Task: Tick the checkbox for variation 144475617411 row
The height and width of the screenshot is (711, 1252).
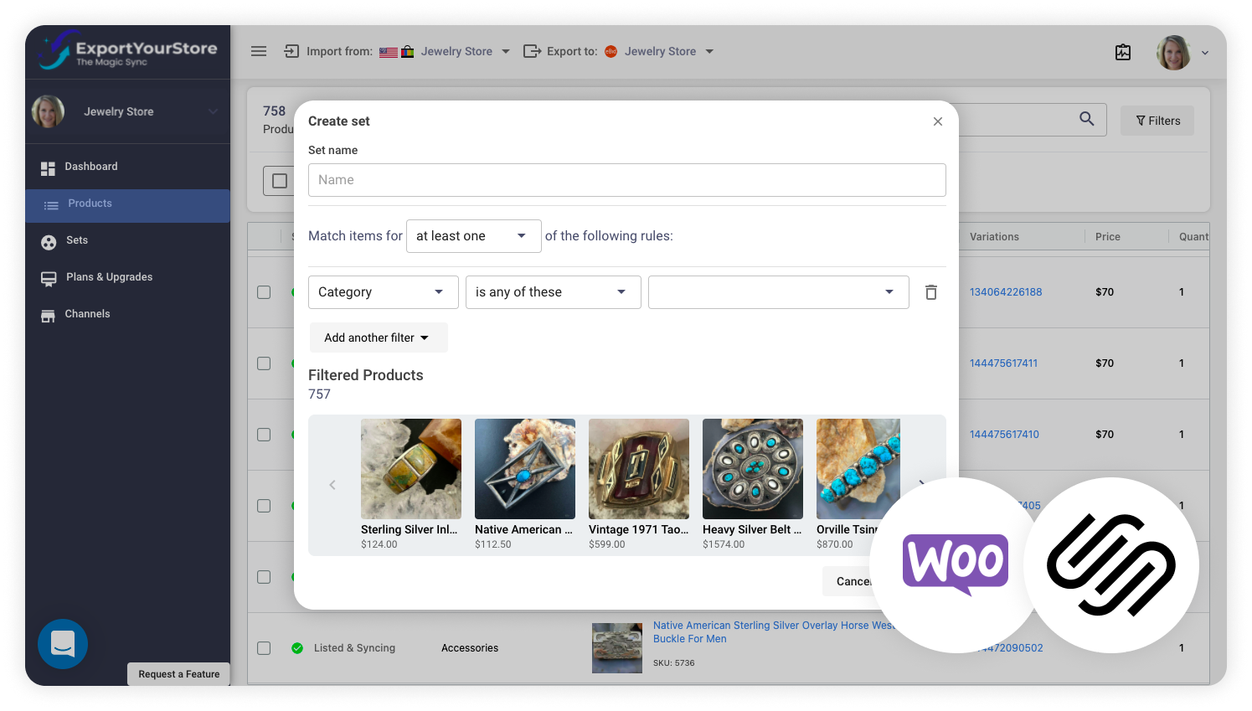Action: [264, 363]
